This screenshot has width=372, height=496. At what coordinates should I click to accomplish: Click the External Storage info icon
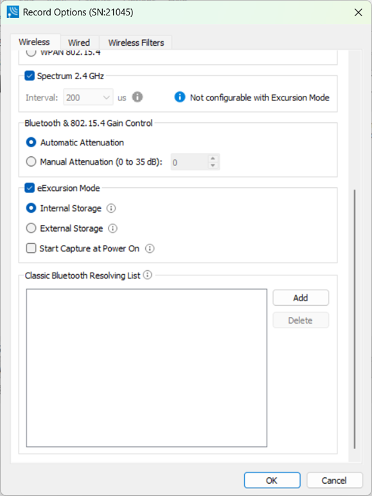point(112,228)
